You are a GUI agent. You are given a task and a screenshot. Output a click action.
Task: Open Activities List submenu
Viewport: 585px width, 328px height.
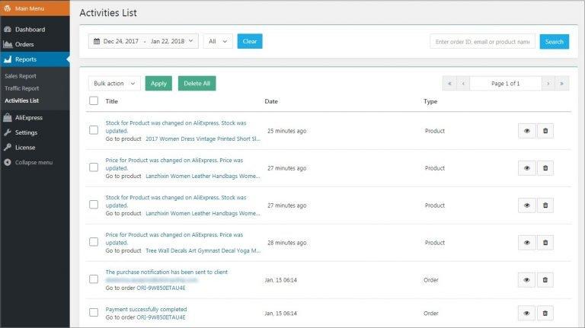point(21,100)
